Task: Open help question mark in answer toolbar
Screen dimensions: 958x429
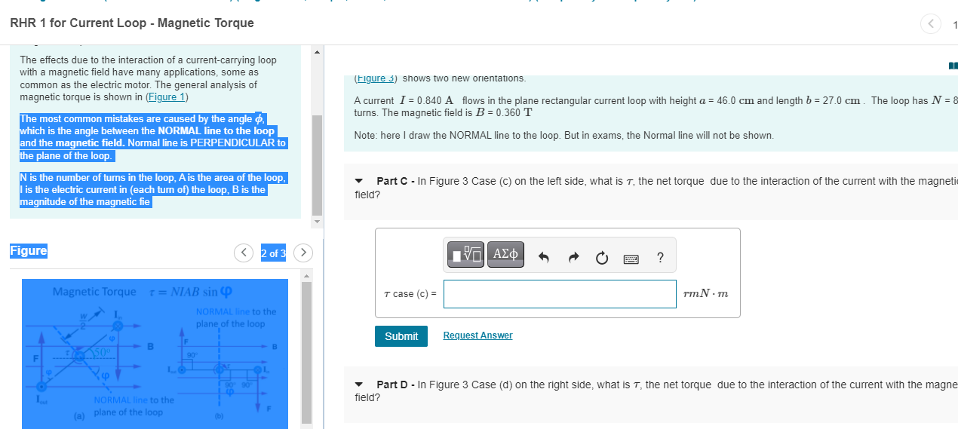Action: (661, 258)
